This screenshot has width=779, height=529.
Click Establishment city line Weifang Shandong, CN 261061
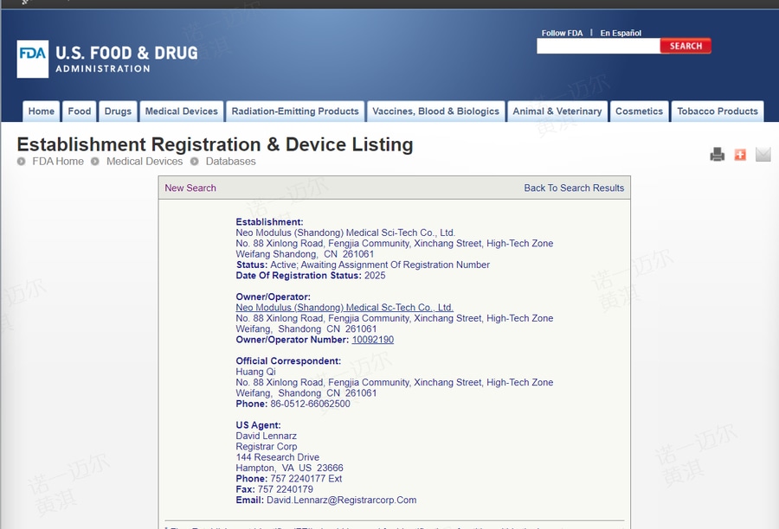[x=305, y=254]
